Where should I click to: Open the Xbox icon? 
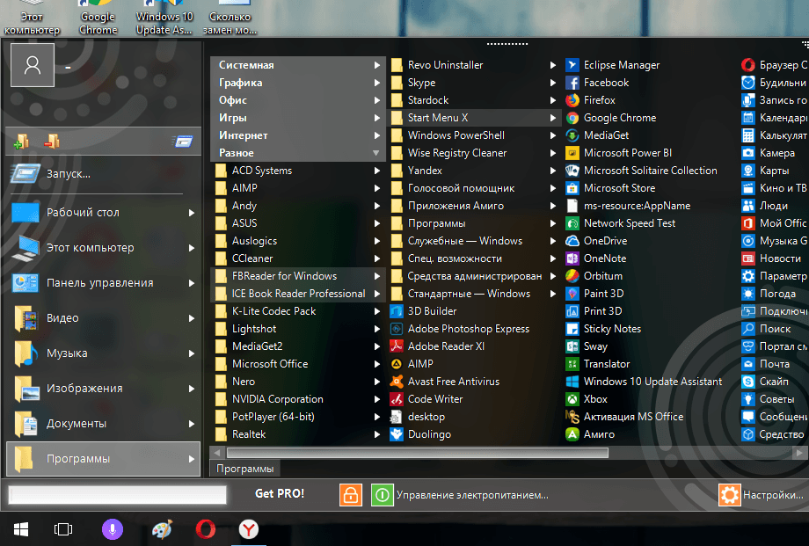click(x=572, y=399)
